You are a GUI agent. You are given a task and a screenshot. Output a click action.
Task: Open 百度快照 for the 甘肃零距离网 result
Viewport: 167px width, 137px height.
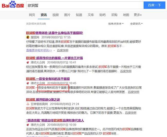click(x=131, y=113)
